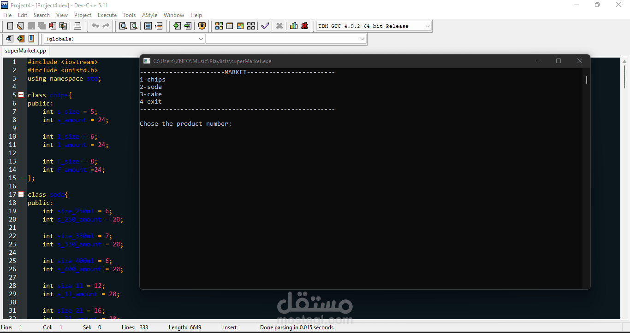Click the Insert snippet icon in second toolbar
The width and height of the screenshot is (630, 333).
coord(10,39)
